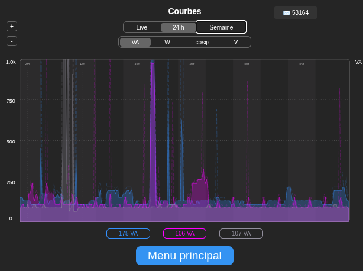The width and height of the screenshot is (363, 271).
Task: Click the 04h time marker on chart
Action: click(x=302, y=64)
